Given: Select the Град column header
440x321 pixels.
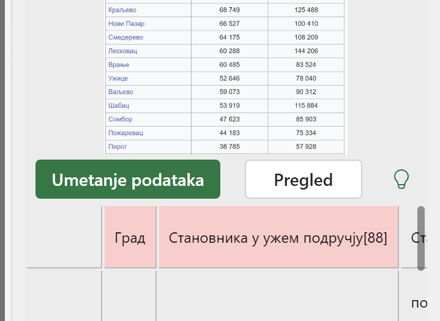Looking at the screenshot, I should click(130, 237).
